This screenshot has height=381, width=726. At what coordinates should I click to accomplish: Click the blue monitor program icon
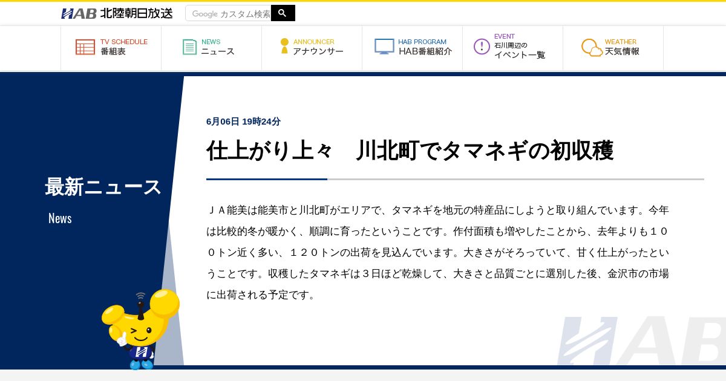(384, 47)
